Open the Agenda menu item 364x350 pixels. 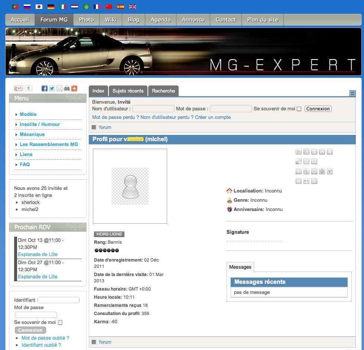click(x=160, y=20)
